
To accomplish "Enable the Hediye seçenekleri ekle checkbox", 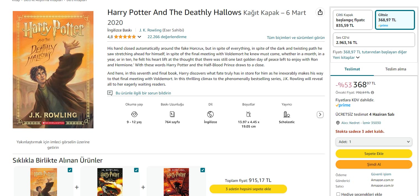I will coord(338,194).
